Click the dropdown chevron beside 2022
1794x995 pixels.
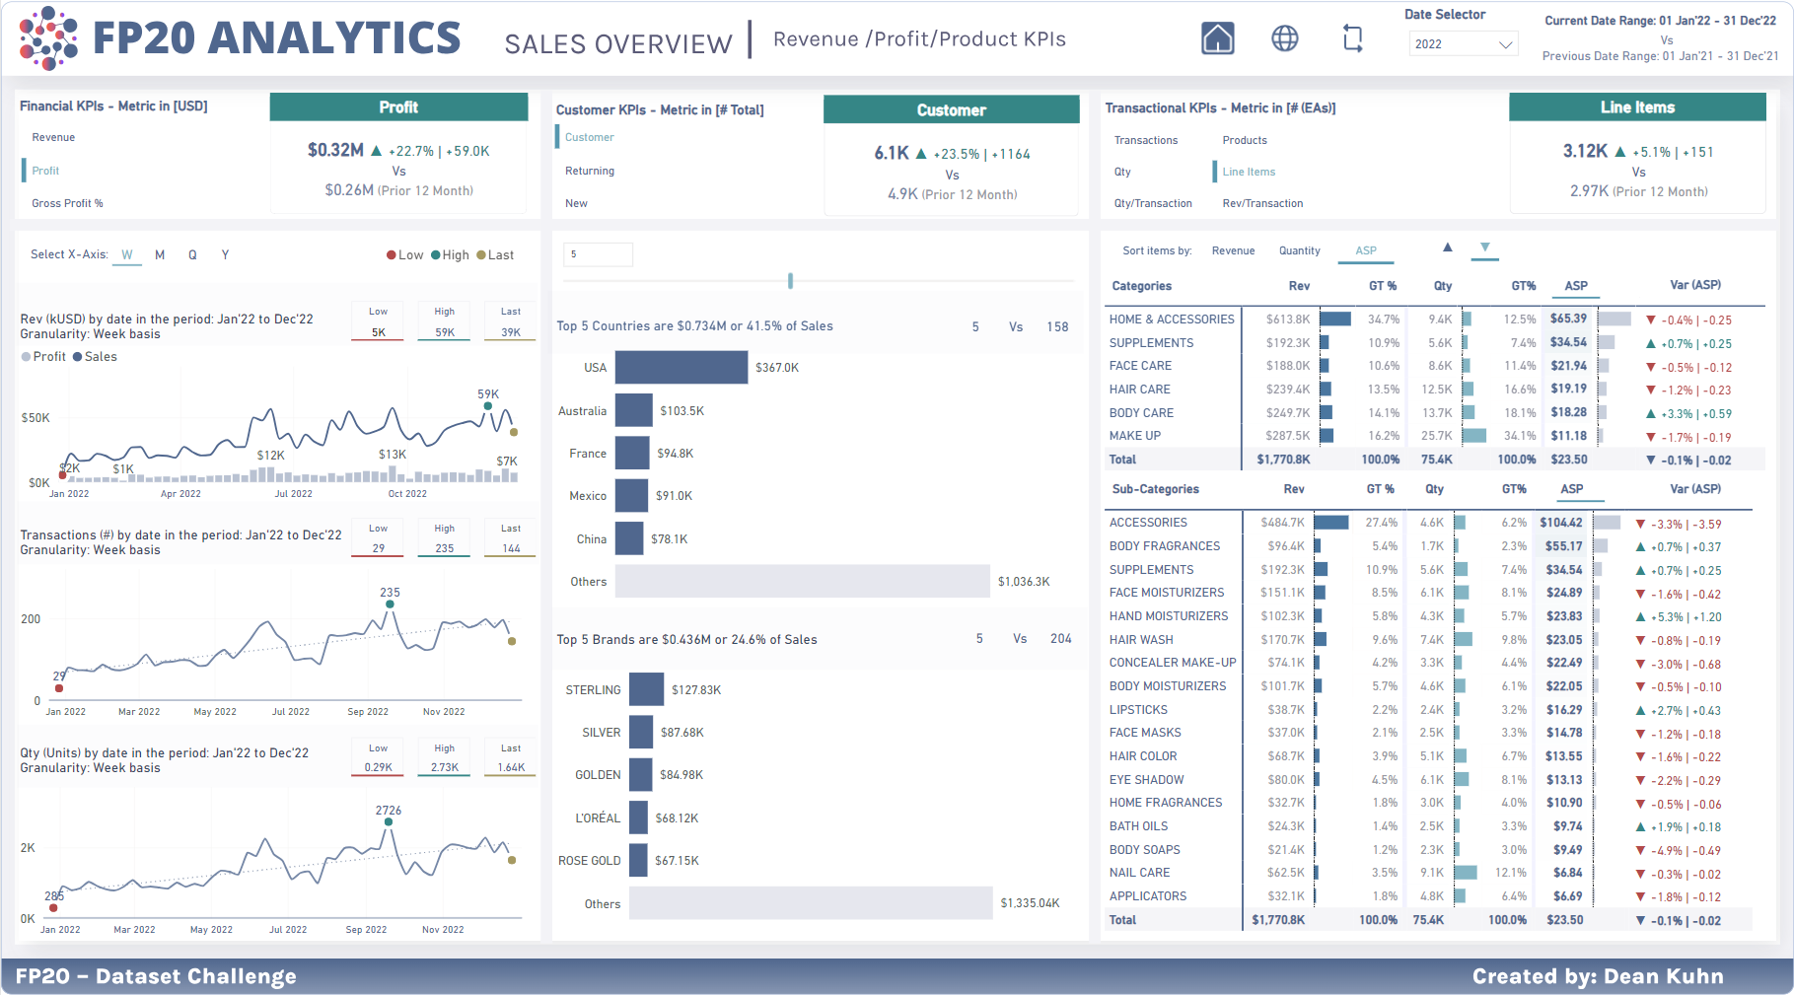[1505, 44]
